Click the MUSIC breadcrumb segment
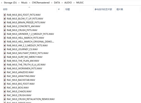Image resolution: width=141 pixels, height=103 pixels. point(80,3)
